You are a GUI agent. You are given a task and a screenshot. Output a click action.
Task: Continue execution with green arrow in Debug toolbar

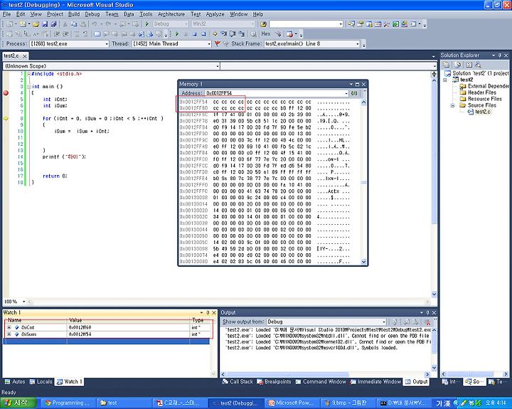coord(177,33)
